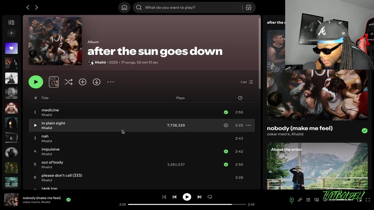Open more options for the album
374x210 pixels.
pos(110,82)
